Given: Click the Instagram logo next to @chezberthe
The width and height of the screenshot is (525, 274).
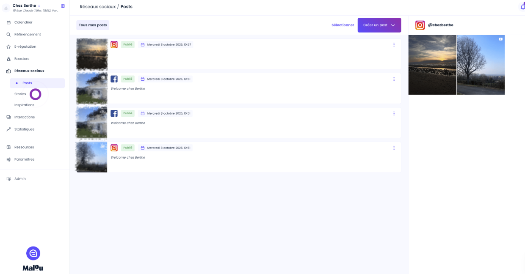Looking at the screenshot, I should 420,25.
